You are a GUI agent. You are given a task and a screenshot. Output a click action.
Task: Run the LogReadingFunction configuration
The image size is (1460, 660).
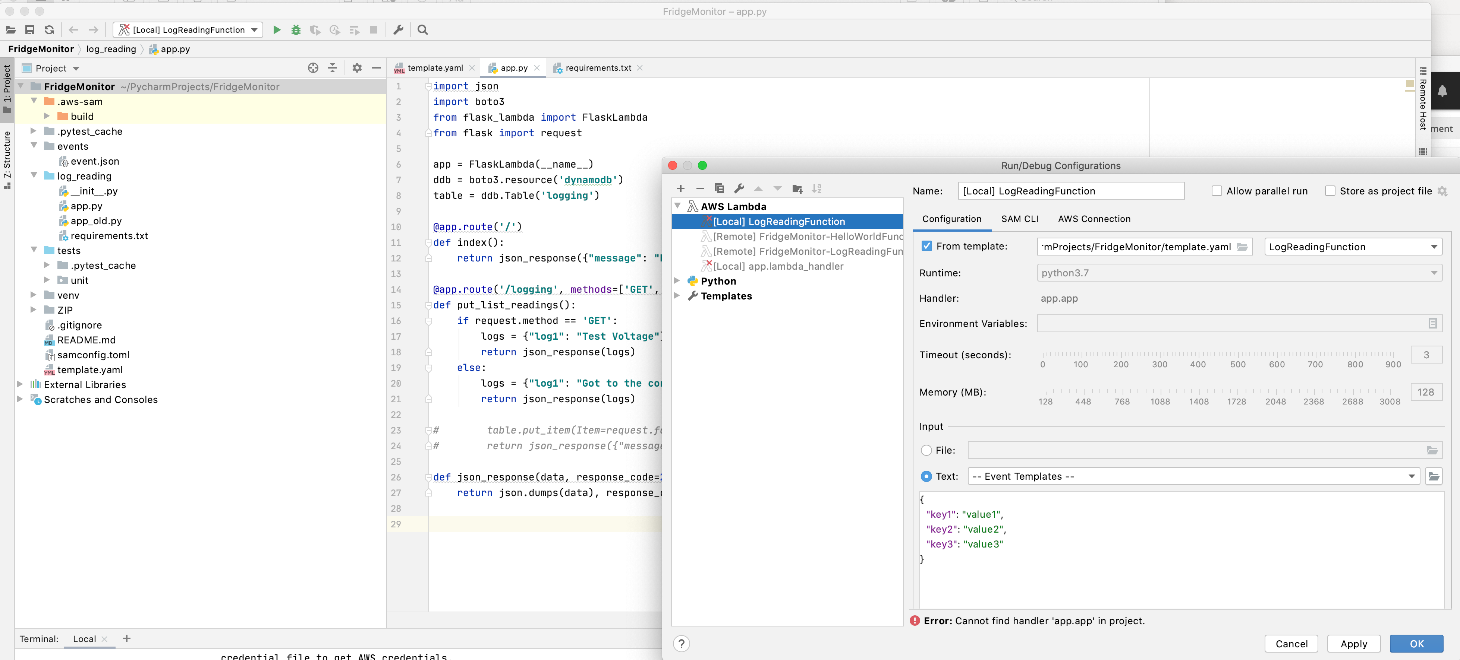277,30
